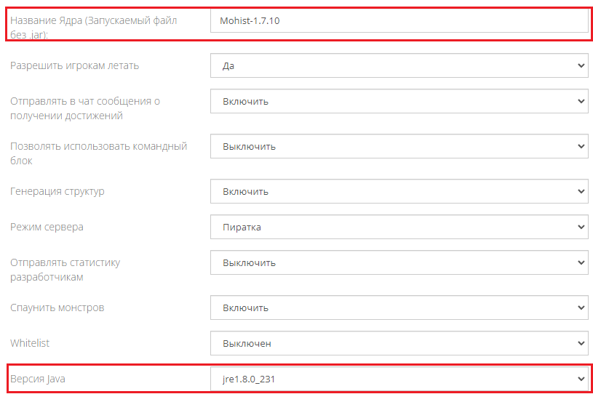Click the core name field containing Mohist-1.7.10
This screenshot has width=593, height=394.
(x=399, y=21)
